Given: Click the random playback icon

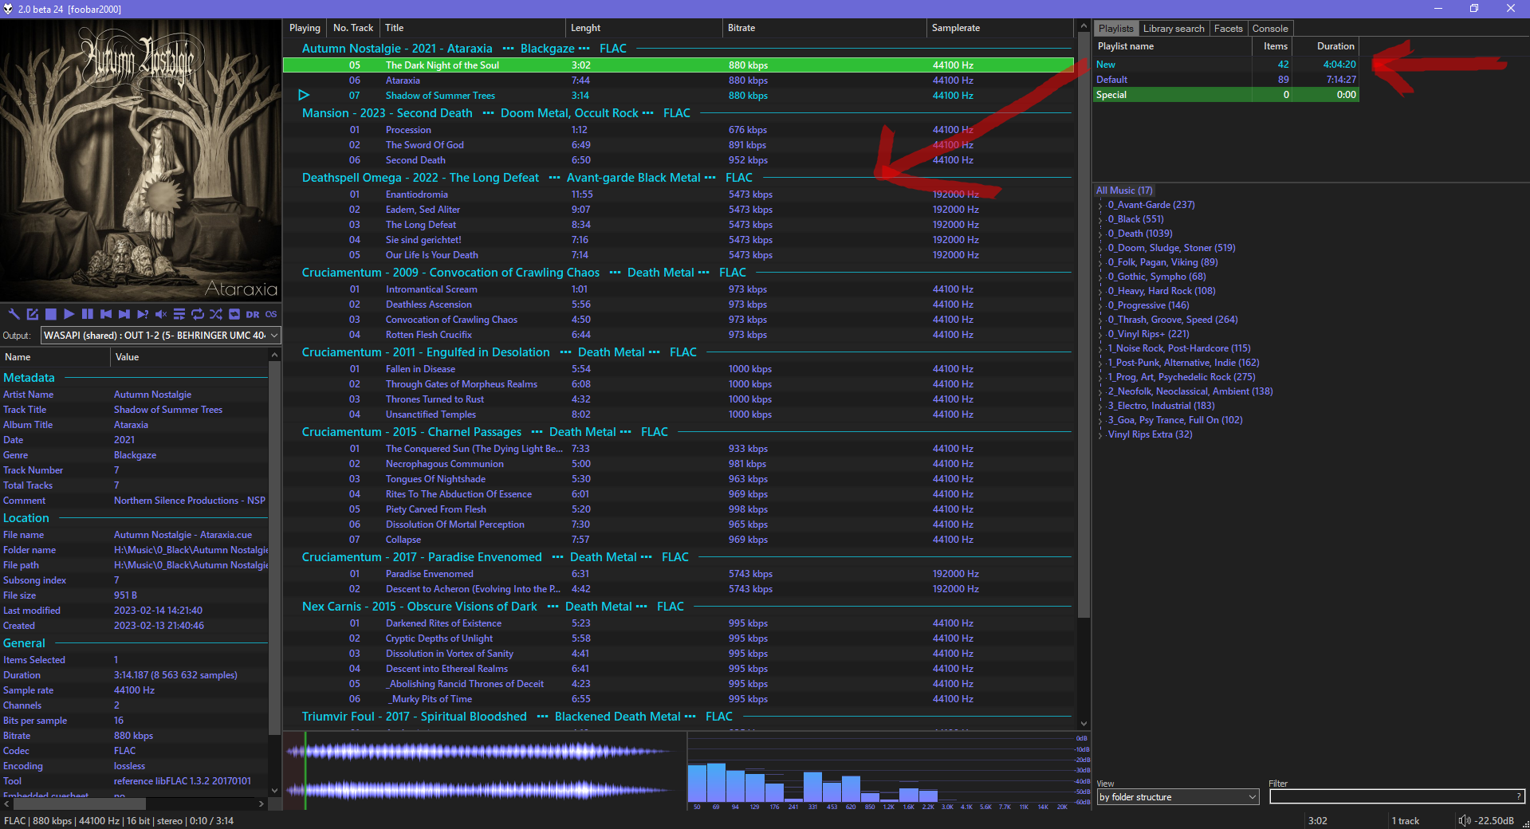Looking at the screenshot, I should [x=143, y=314].
